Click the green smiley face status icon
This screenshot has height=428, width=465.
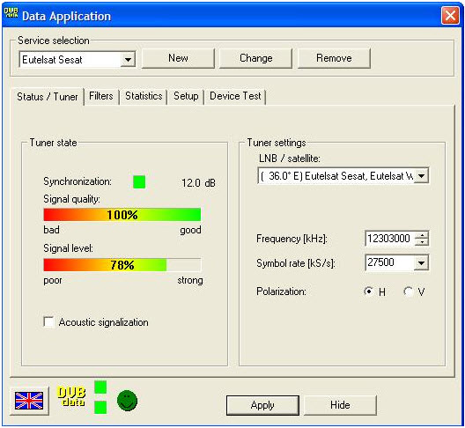pyautogui.click(x=127, y=401)
